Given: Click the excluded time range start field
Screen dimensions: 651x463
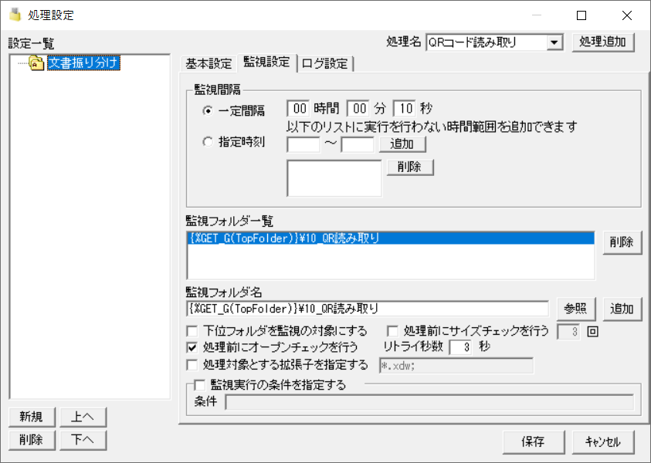Looking at the screenshot, I should (303, 145).
